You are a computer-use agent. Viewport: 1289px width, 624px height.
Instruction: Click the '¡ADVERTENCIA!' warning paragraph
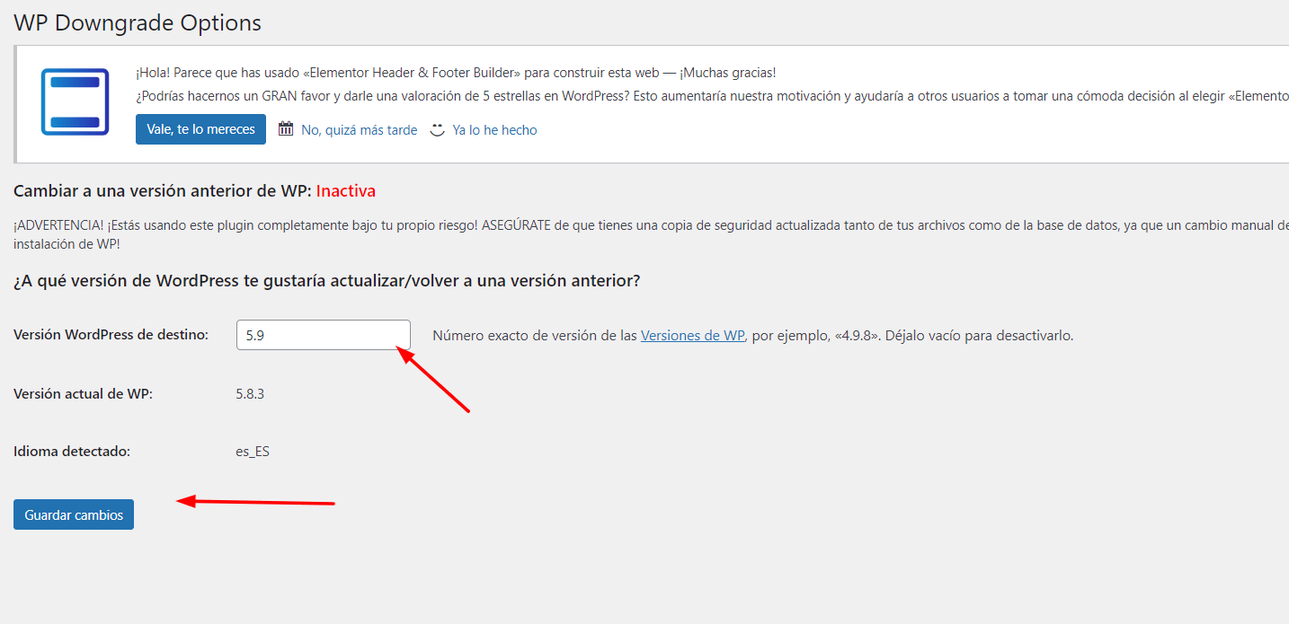pyautogui.click(x=651, y=234)
